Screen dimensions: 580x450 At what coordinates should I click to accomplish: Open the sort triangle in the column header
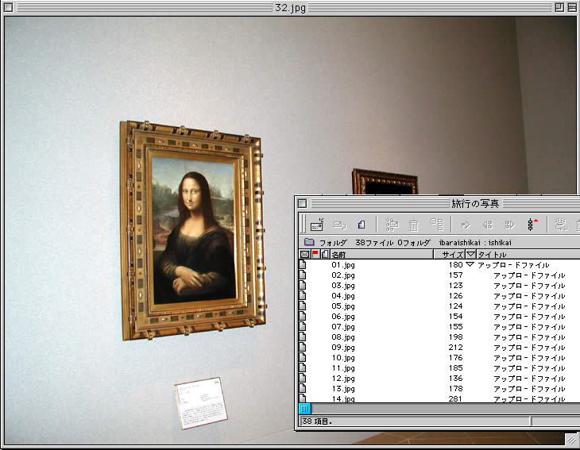pos(470,254)
